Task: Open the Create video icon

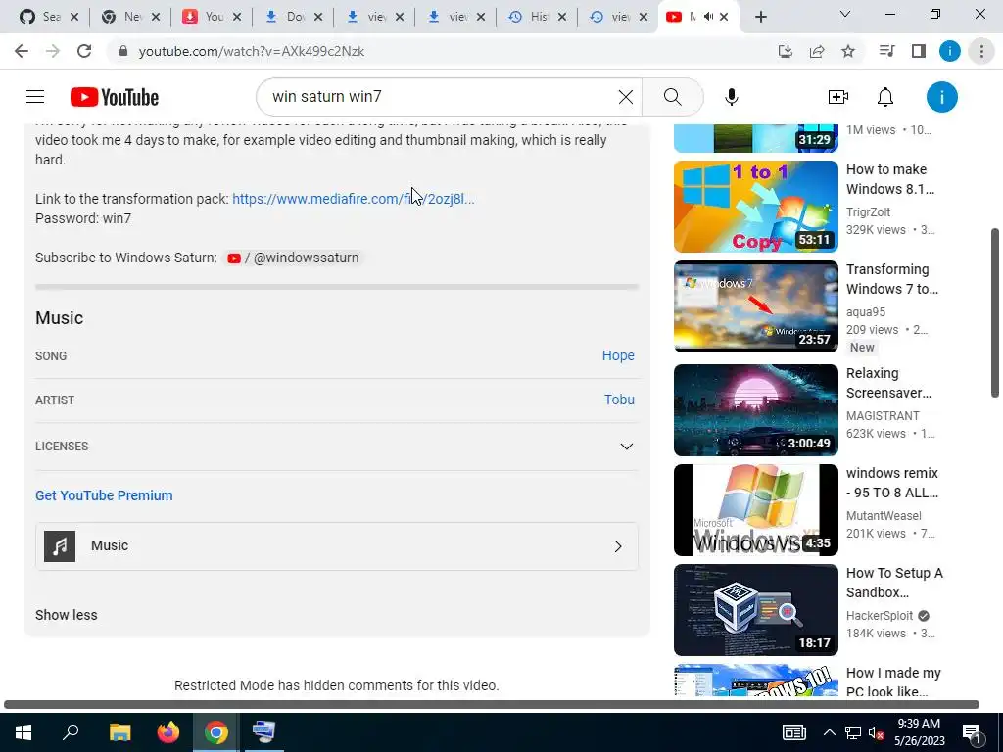Action: (x=838, y=97)
